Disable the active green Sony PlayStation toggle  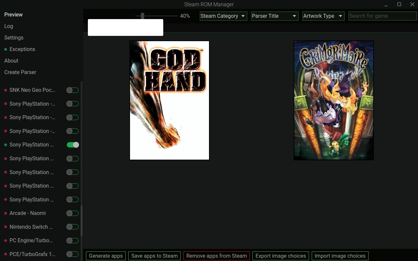[72, 145]
